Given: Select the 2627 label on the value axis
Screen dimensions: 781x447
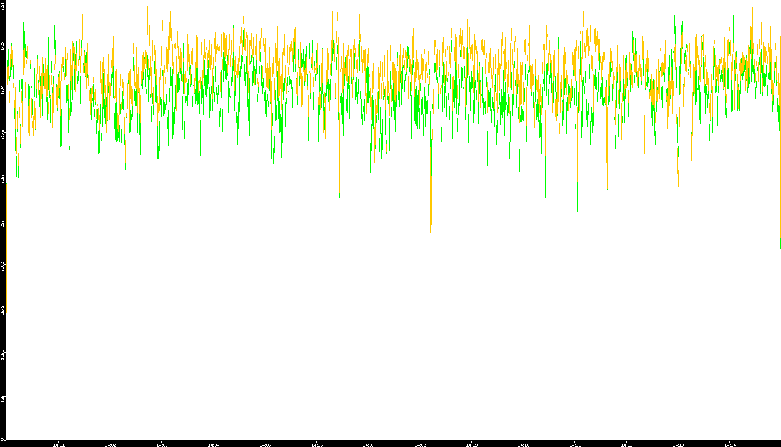Looking at the screenshot, I should (3, 222).
